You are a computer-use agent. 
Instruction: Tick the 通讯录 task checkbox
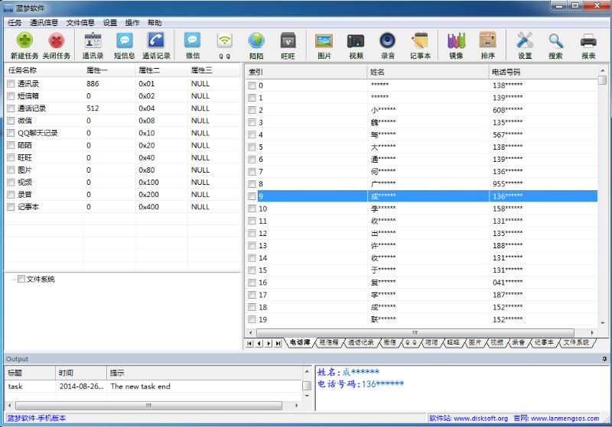pos(11,84)
